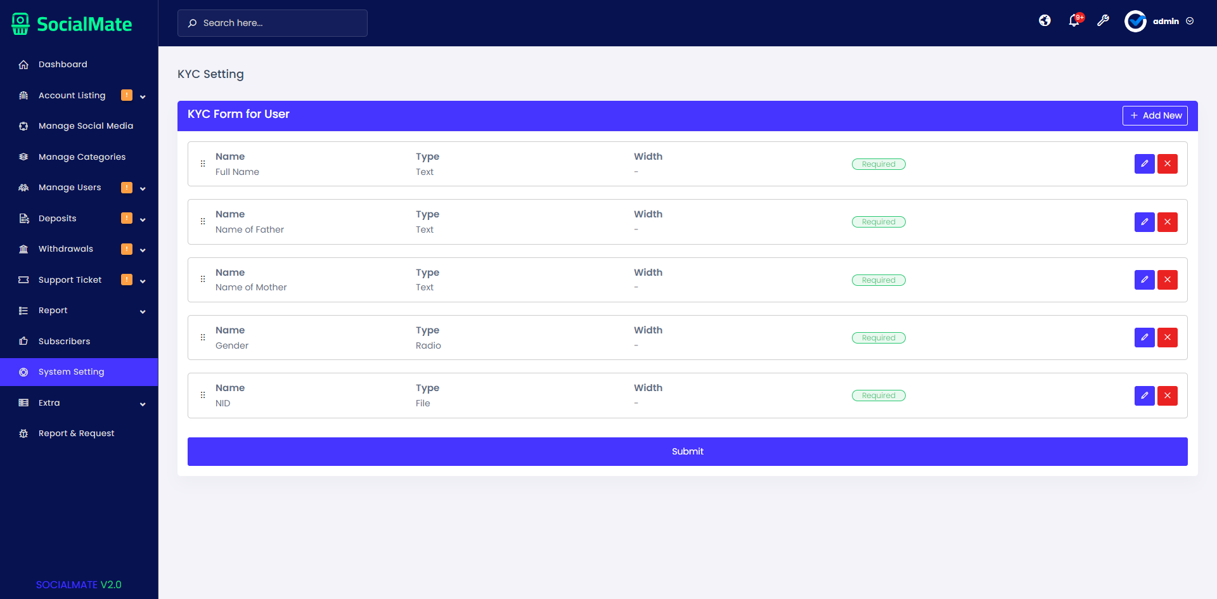Image resolution: width=1217 pixels, height=599 pixels.
Task: Edit the Full Name KYC field with pencil icon
Action: coord(1144,164)
